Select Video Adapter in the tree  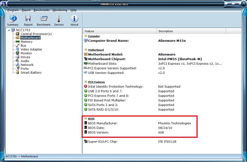[31, 49]
